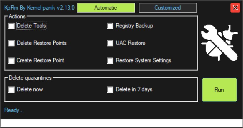Toggle the UAC Restore checkbox
Image resolution: width=243 pixels, height=128 pixels.
[x=110, y=43]
